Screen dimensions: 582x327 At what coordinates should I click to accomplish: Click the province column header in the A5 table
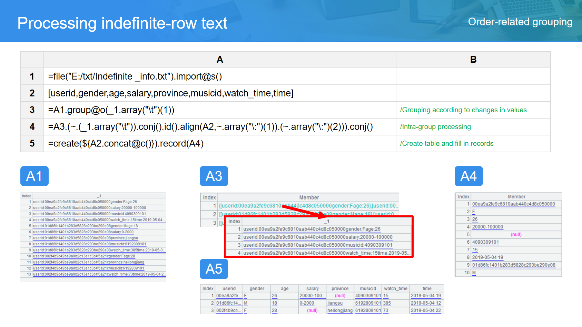pos(340,288)
